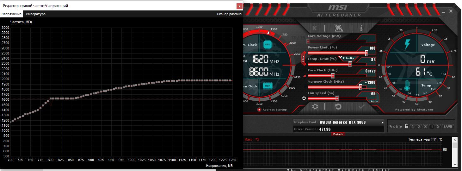Toggle the Link between power and temp limits
Viewport: 462px width, 171px height.
point(304,59)
